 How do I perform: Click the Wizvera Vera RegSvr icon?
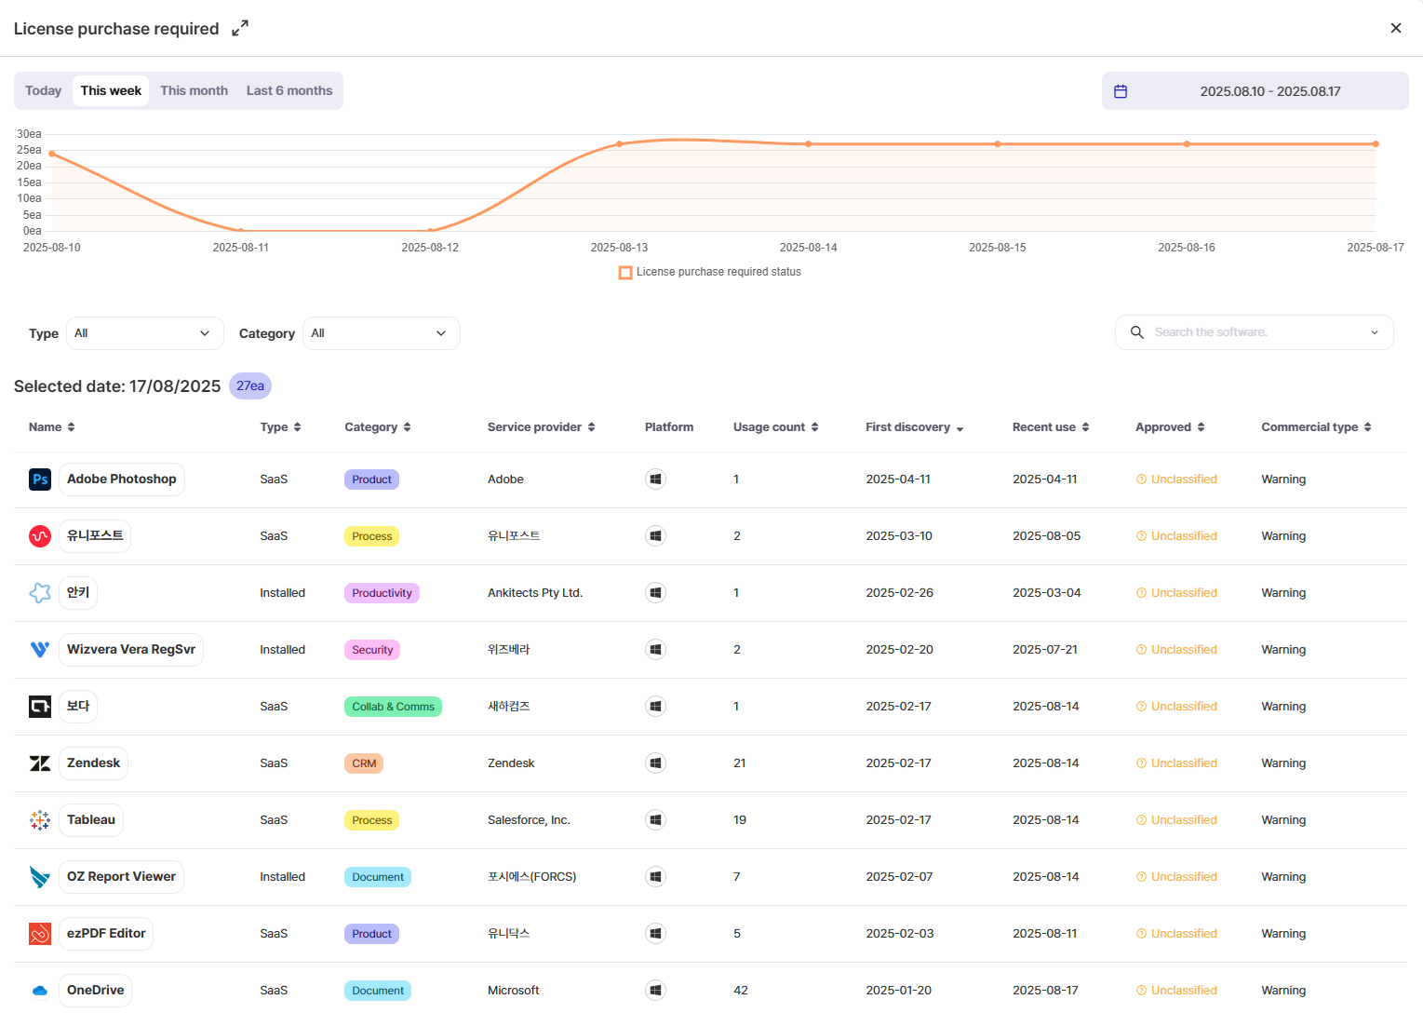(x=40, y=650)
